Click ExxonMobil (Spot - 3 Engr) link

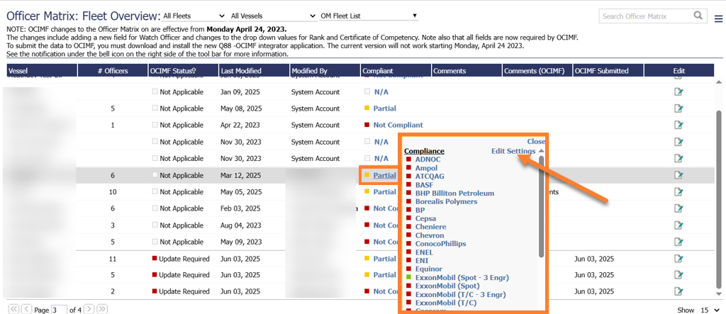[x=462, y=277]
